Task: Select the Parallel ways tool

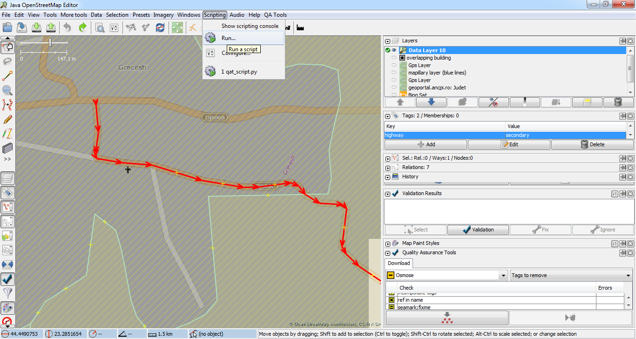Action: point(7,134)
